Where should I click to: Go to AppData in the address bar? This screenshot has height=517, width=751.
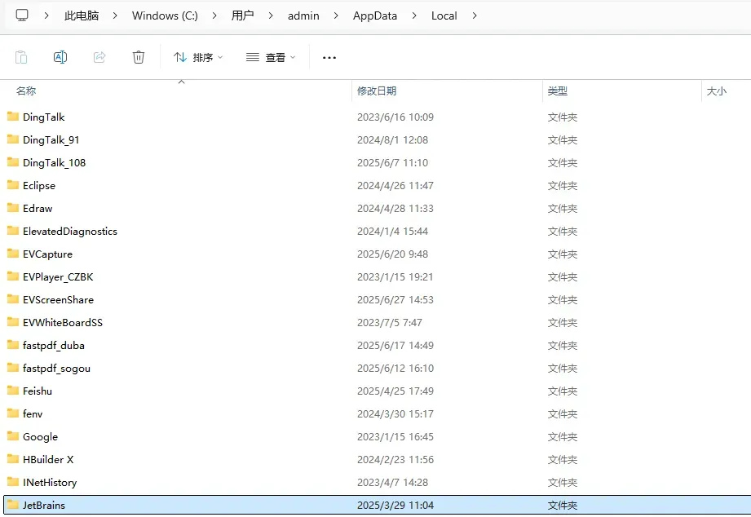tap(375, 15)
